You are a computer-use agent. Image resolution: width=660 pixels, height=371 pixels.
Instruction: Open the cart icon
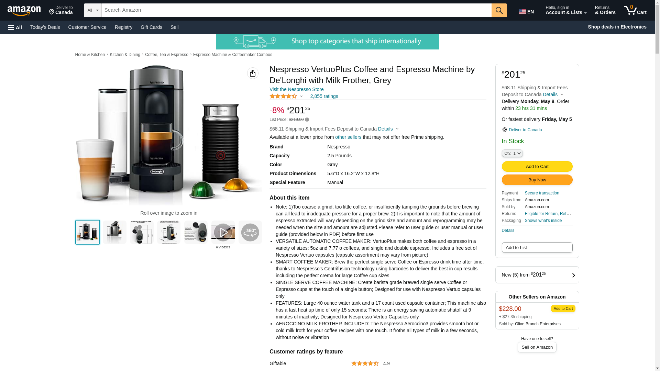point(635,10)
